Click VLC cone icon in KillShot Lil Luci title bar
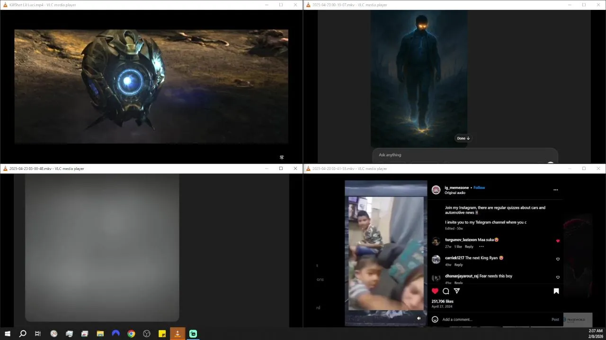This screenshot has width=606, height=340. click(5, 5)
